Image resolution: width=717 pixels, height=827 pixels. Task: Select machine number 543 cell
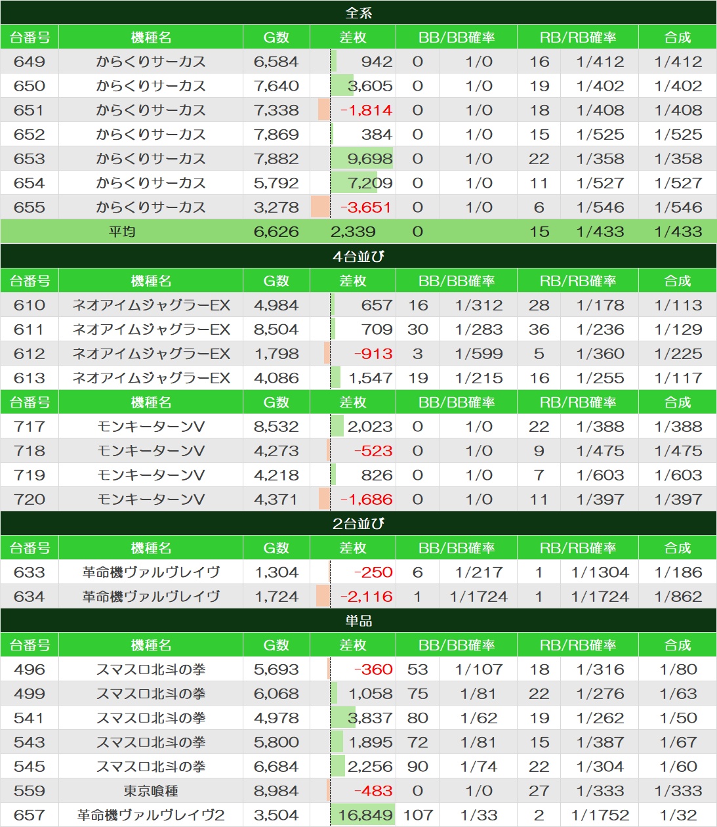point(30,742)
